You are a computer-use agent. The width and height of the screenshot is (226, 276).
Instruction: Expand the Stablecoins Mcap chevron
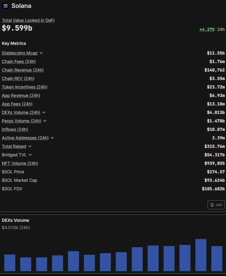coord(41,53)
